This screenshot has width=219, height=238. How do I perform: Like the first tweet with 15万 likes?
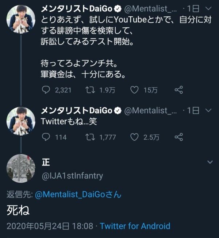tap(135, 90)
